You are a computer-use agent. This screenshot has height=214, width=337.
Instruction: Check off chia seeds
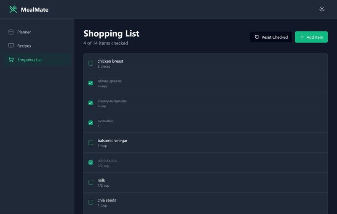(91, 202)
